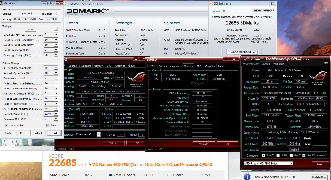
Task: Minimize the left CPU-Z window
Action: [136, 58]
